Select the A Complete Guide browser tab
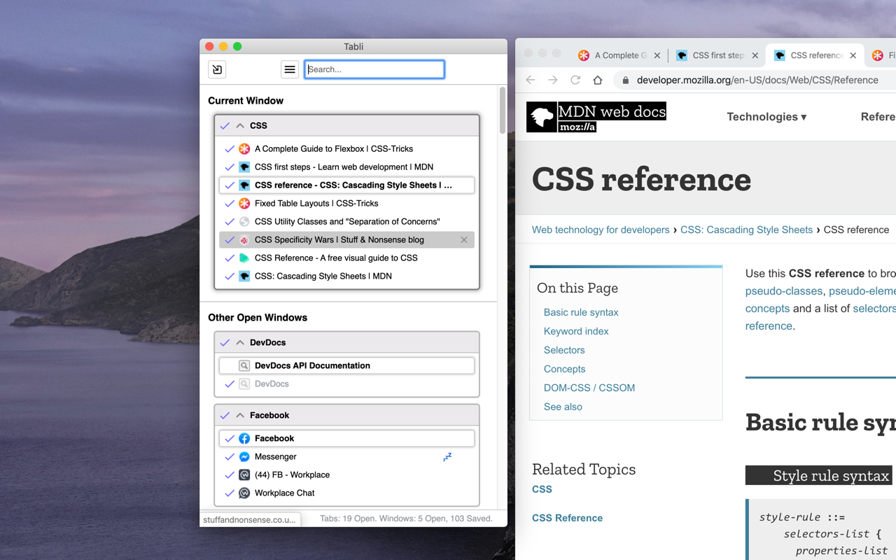Screen dimensions: 896x560 617,55
